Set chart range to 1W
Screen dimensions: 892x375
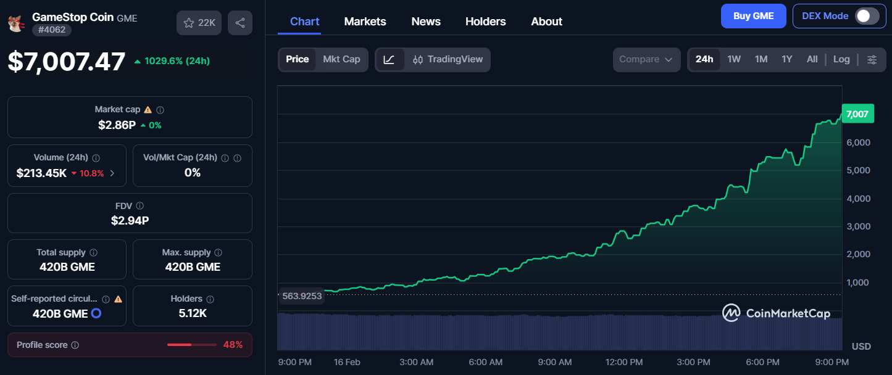(734, 59)
